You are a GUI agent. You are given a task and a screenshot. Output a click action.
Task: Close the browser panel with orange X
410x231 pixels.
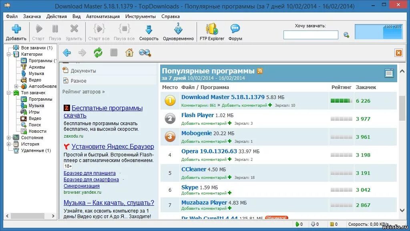coord(398,53)
